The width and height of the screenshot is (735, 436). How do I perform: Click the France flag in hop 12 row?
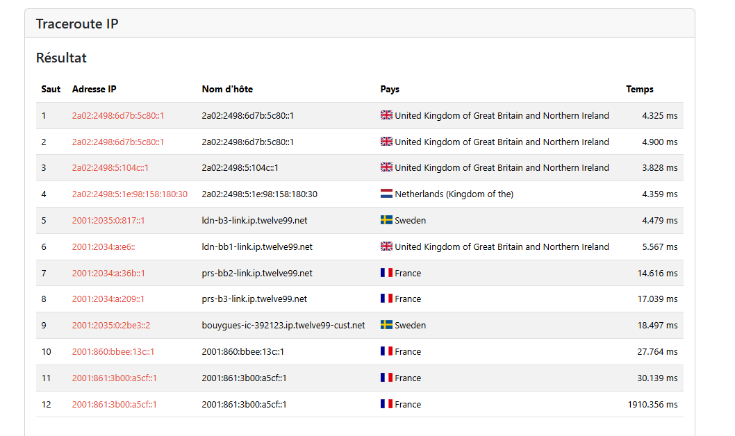tap(386, 403)
